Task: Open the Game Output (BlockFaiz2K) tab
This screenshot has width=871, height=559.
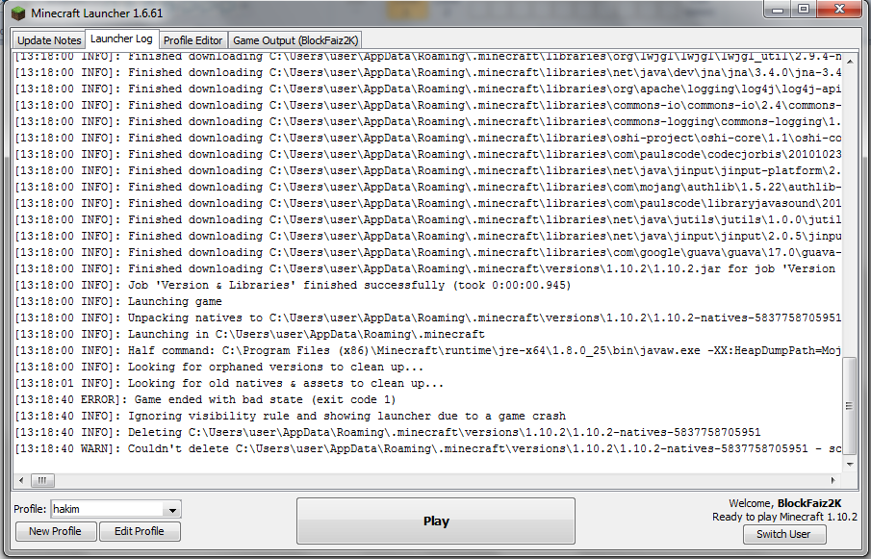Action: click(295, 40)
